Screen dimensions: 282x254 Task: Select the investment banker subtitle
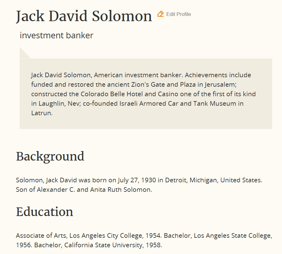tap(57, 36)
